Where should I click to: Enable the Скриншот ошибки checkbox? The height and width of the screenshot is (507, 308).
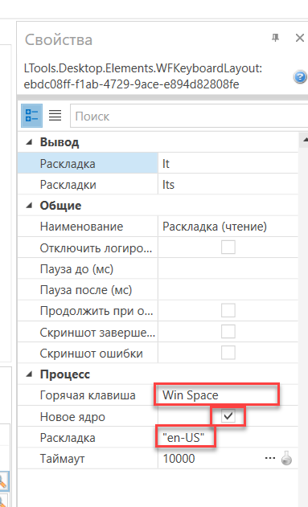[x=228, y=353]
